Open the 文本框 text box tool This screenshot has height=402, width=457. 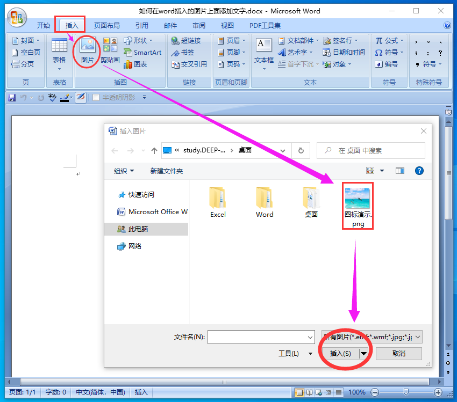point(264,53)
